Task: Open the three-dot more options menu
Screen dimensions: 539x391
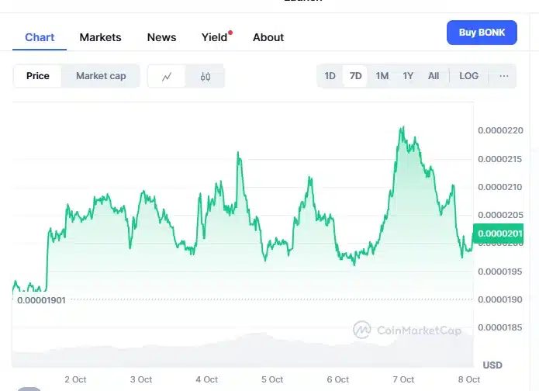Action: click(504, 76)
